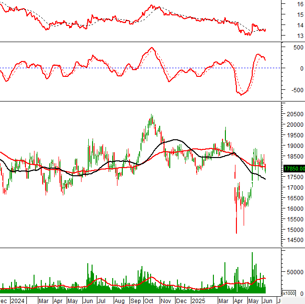Click the 18500 price axis value
This screenshot has height=304, width=305.
click(295, 156)
